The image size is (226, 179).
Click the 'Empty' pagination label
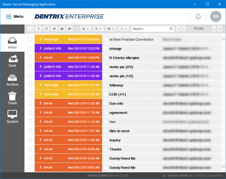(199, 29)
